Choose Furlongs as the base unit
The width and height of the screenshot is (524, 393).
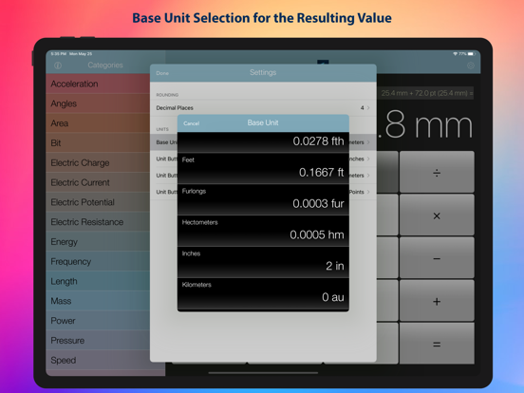[263, 199]
